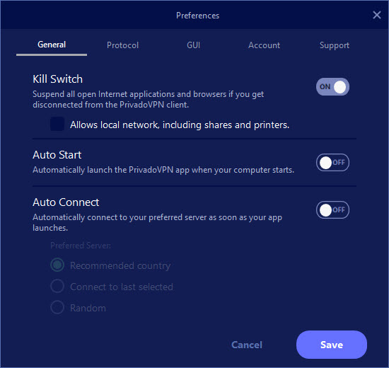Close the Preferences window with the X icon
Screen dimensions: 389x368
[376, 15]
